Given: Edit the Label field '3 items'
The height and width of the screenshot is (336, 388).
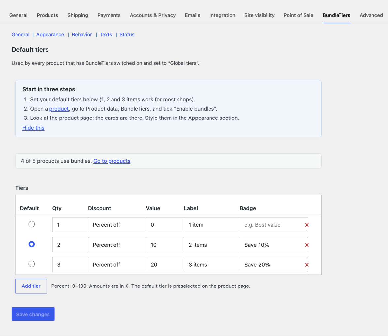Looking at the screenshot, I should [x=212, y=265].
